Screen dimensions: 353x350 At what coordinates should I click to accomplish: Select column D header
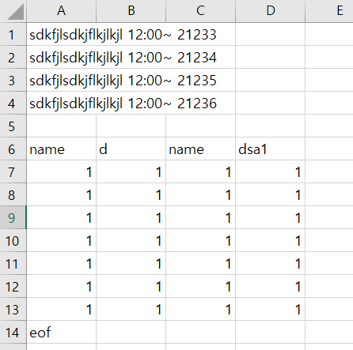click(271, 11)
